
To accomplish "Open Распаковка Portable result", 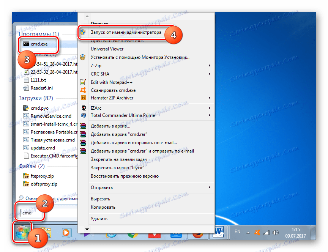I will (x=50, y=132).
